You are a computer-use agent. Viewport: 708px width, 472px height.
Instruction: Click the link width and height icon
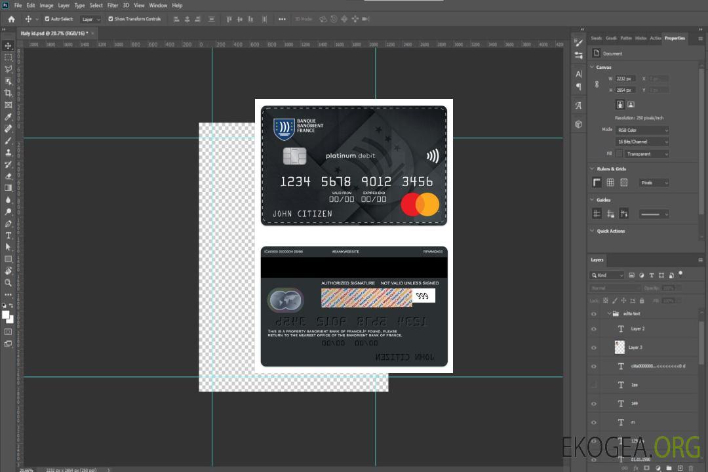tap(597, 84)
